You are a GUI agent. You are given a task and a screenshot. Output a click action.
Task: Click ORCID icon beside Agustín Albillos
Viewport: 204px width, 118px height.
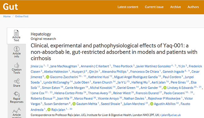(x=152, y=104)
